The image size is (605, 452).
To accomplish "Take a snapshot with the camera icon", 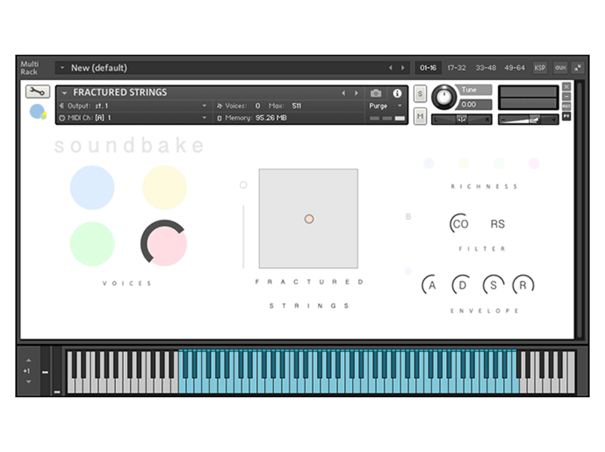I will point(375,93).
